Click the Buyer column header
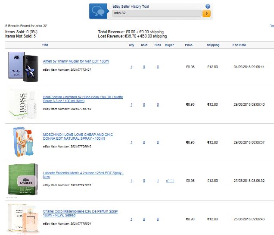The height and width of the screenshot is (235, 274). pos(169,45)
